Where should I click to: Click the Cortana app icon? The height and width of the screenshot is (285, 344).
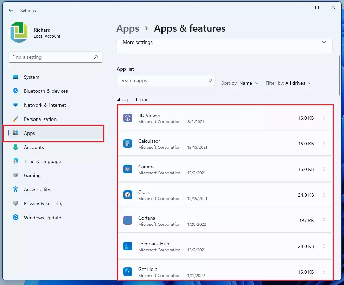(127, 221)
